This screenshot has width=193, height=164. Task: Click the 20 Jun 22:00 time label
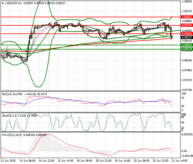(161, 161)
